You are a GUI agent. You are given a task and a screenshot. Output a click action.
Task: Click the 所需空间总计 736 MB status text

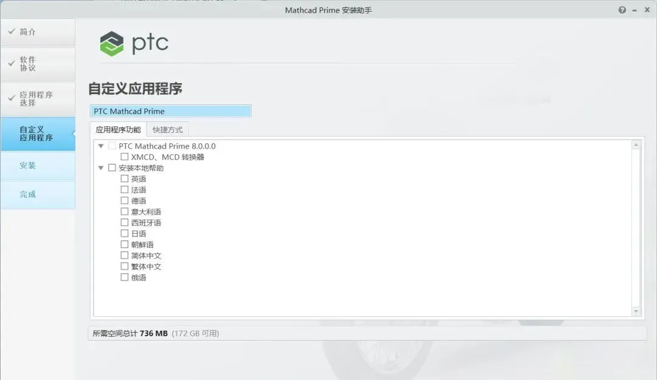coord(130,333)
